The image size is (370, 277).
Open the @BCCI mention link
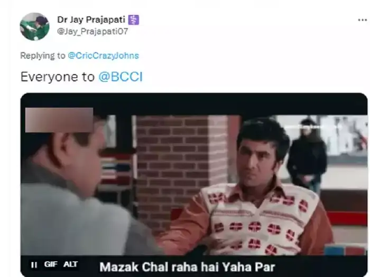click(x=121, y=77)
